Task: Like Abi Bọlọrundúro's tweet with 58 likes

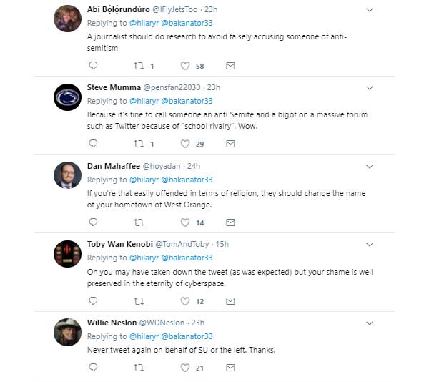Action: (185, 66)
